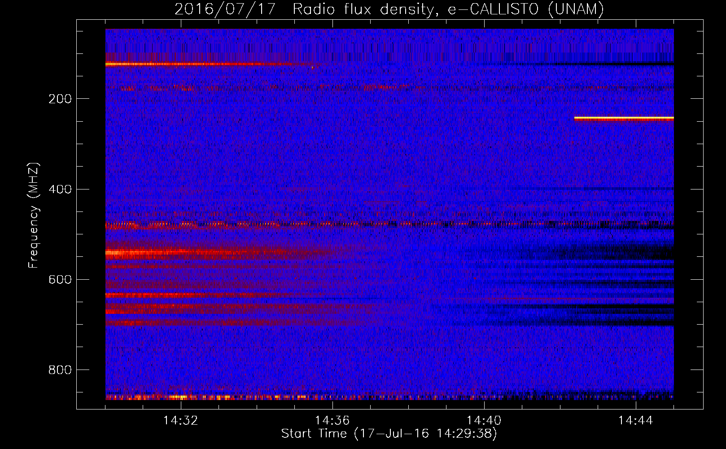Click the 800 frequency tick label

tap(60, 370)
